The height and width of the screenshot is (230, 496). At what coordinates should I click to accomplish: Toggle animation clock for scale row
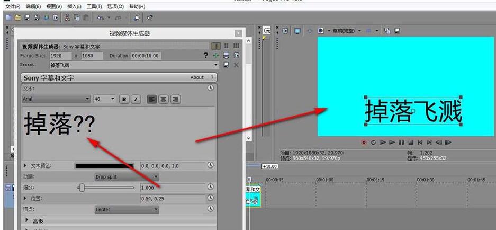point(210,187)
